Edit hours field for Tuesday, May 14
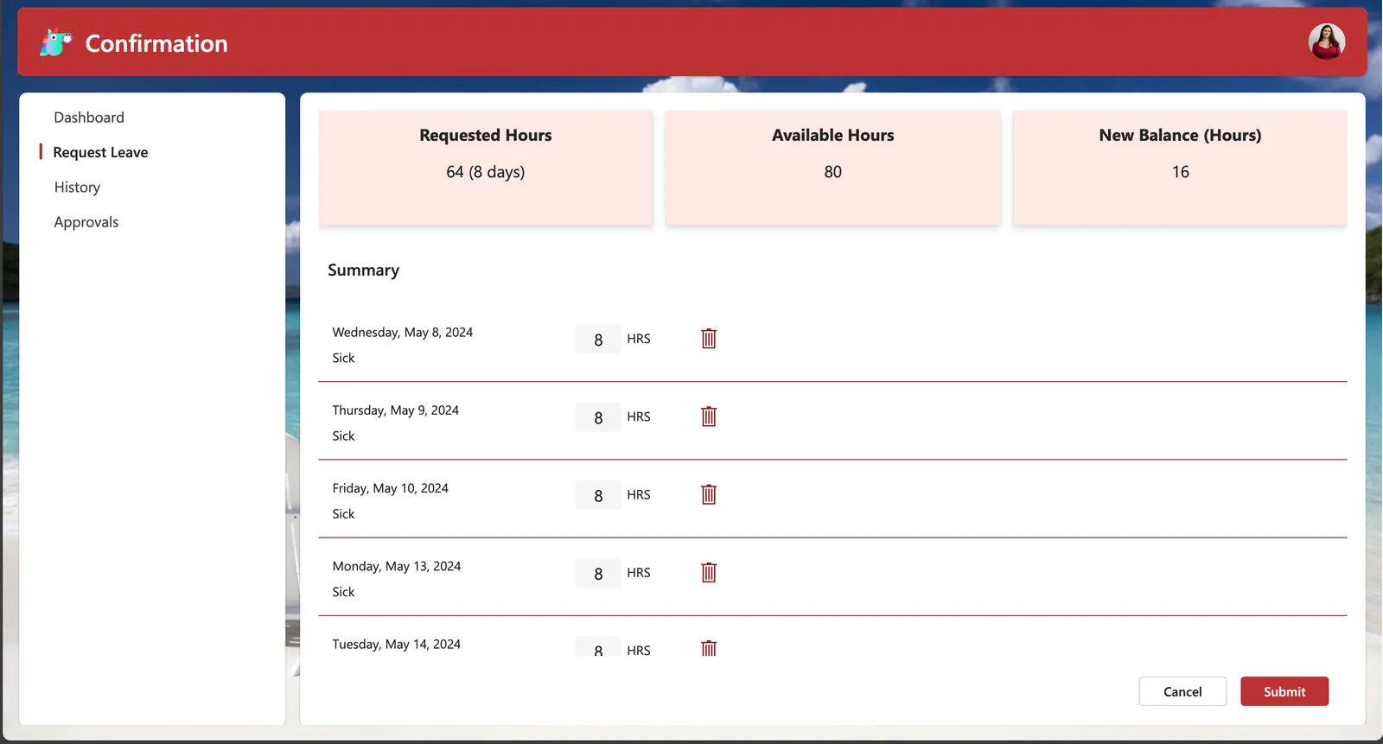 point(598,647)
